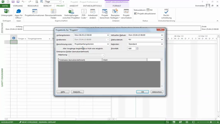Click the info indicator column header
The width and height of the screenshot is (220, 124).
coord(14,38)
